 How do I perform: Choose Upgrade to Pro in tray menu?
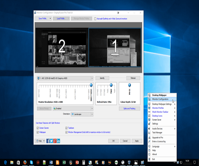[158, 137]
